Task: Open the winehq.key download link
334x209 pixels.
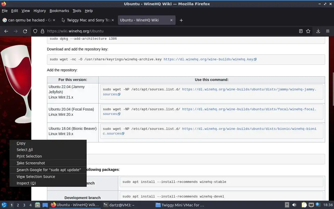Action: (x=210, y=59)
